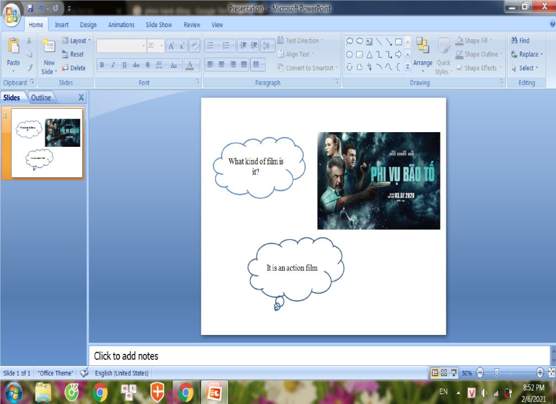Open the Slide Show ribbon tab
This screenshot has width=556, height=404.
[x=159, y=25]
